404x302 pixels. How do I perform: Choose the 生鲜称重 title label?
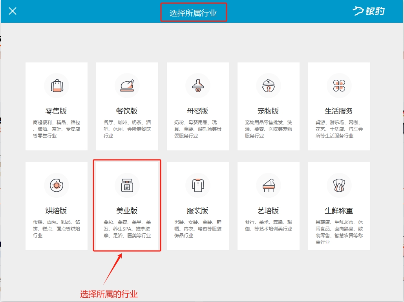tap(339, 211)
